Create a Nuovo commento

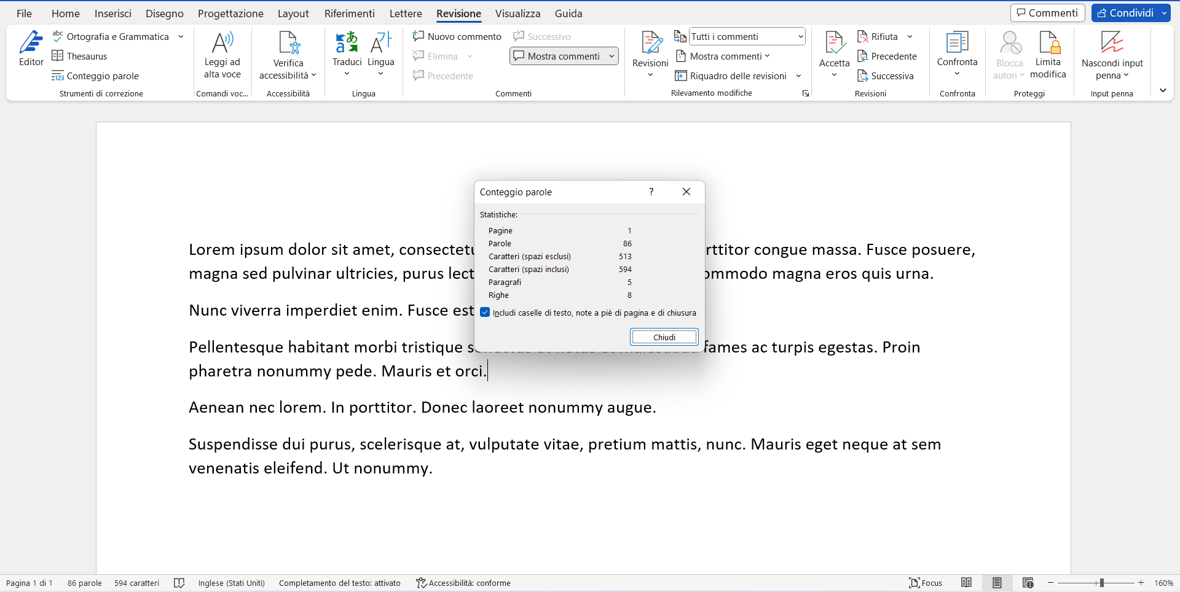[x=457, y=36]
